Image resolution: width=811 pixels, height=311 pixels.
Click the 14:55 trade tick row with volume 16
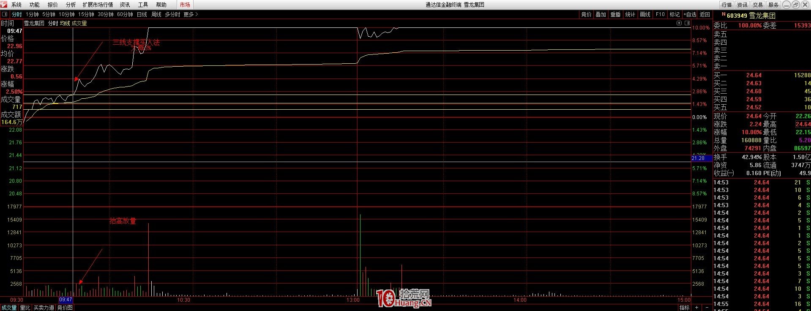(x=762, y=304)
